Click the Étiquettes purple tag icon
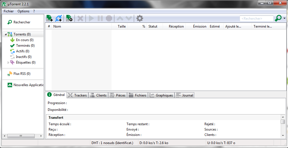This screenshot has width=288, height=148. point(12,62)
